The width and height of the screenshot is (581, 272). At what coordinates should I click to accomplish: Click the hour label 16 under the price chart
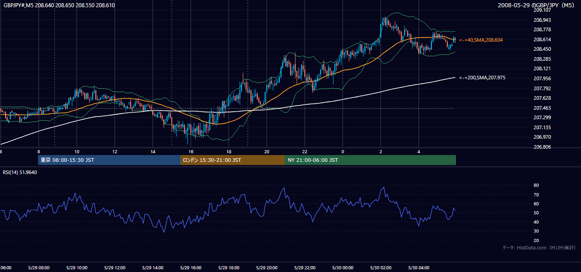click(191, 151)
